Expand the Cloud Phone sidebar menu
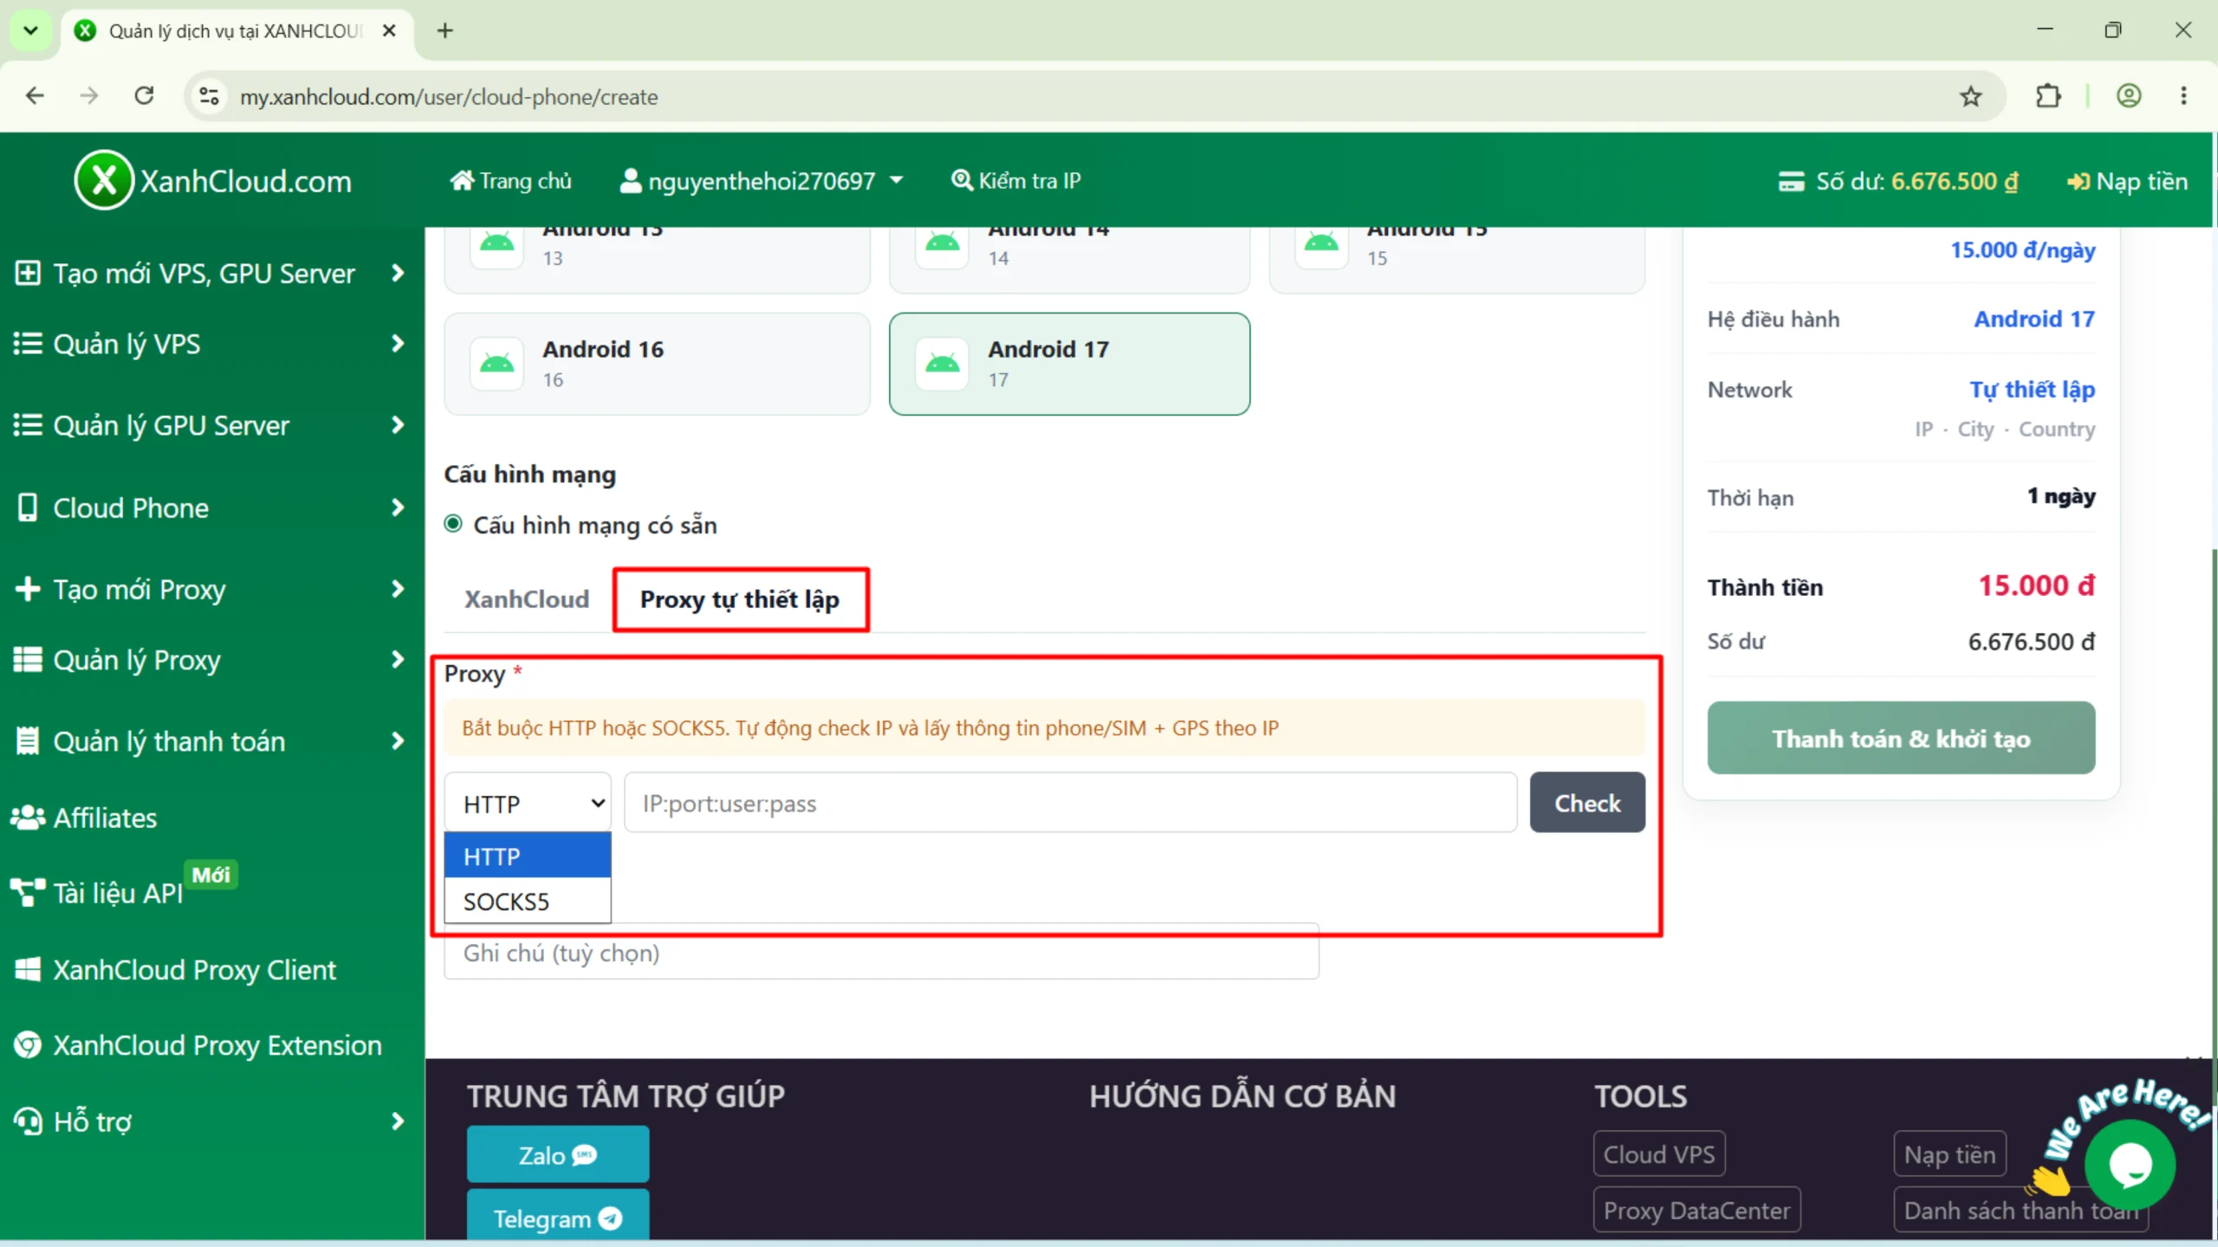Viewport: 2218px width, 1247px height. [x=211, y=507]
